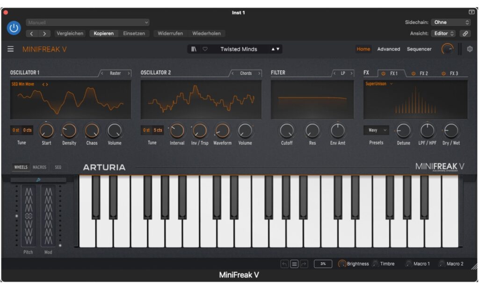Click the 3% CPU meter box

(323, 264)
